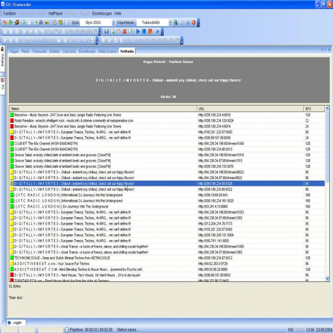
Task: Add a station with the green-plus document icon
Action: (113, 32)
